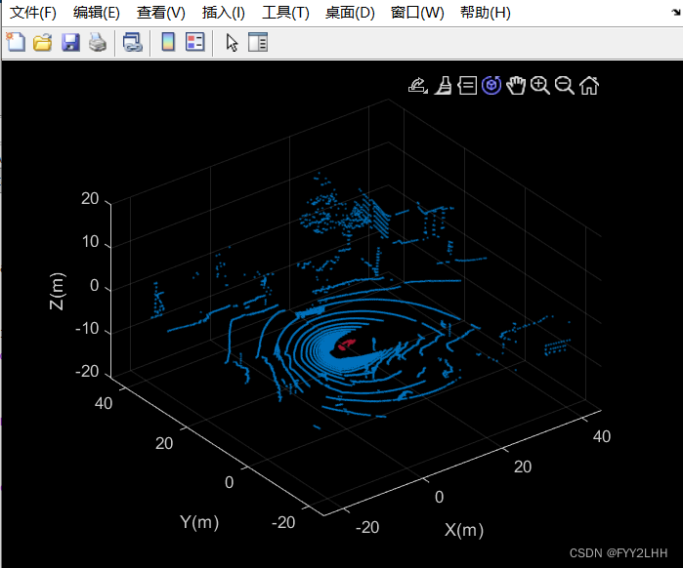Image resolution: width=683 pixels, height=568 pixels.
Task: Insert a colorbar
Action: (x=168, y=42)
